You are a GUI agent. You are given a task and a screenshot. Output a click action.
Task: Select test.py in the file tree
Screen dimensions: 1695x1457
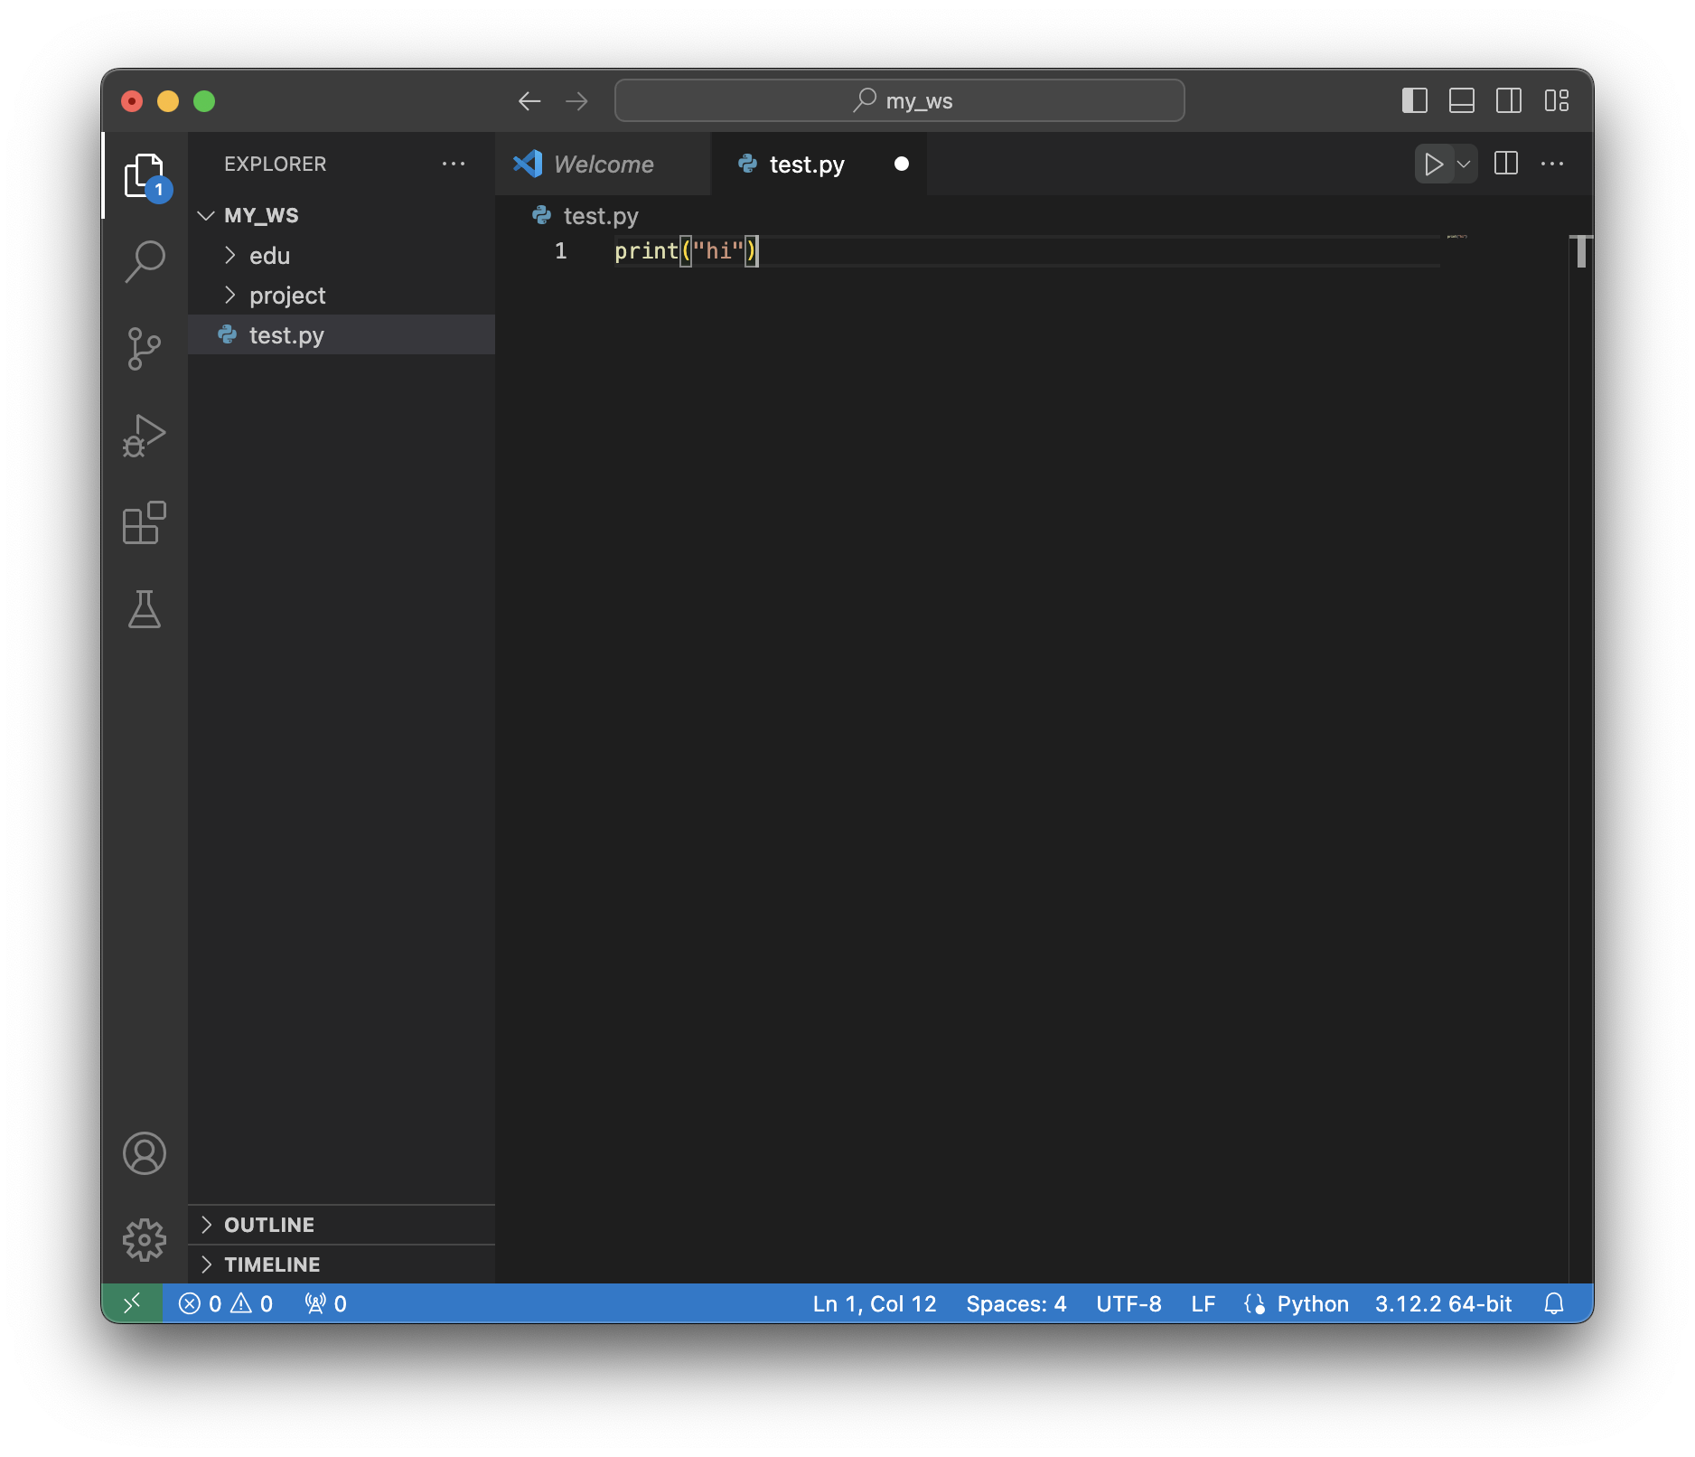pyautogui.click(x=342, y=335)
